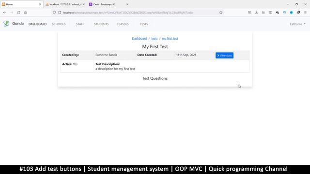Close the localhost phpMyAdmin tab

click(84, 4)
